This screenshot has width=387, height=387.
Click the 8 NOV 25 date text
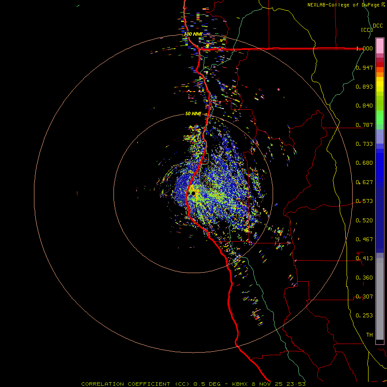tap(267, 384)
